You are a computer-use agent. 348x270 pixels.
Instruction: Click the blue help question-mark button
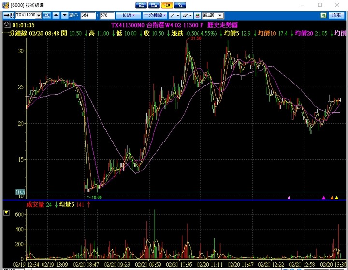coord(180,5)
